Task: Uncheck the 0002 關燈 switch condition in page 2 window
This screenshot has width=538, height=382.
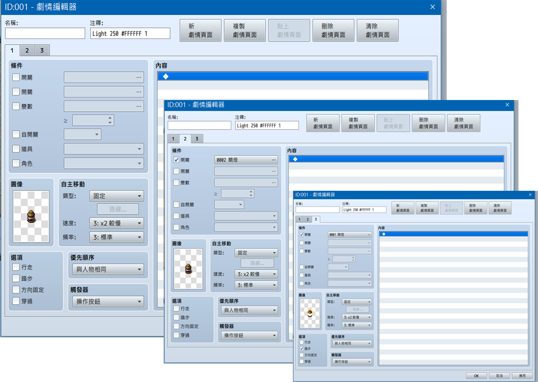Action: [176, 160]
